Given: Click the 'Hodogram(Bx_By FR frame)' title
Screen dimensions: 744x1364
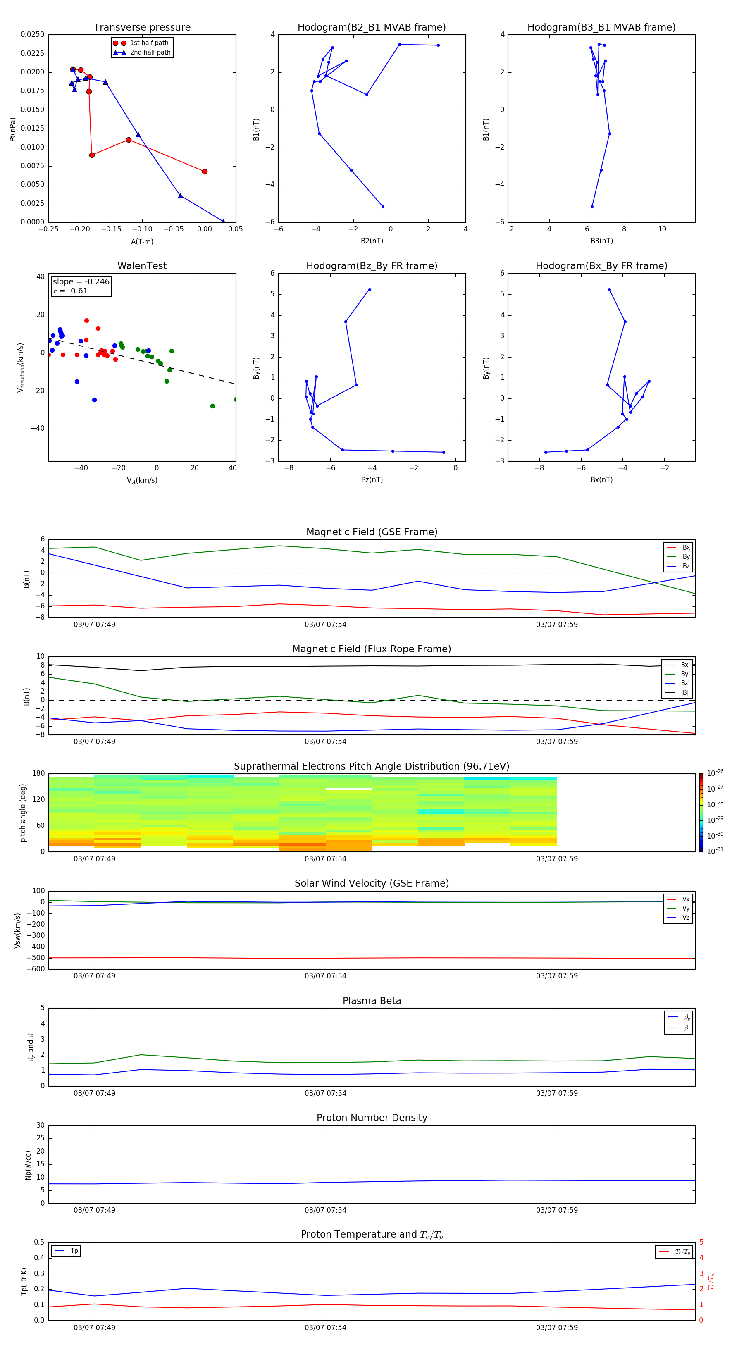Looking at the screenshot, I should tap(601, 266).
